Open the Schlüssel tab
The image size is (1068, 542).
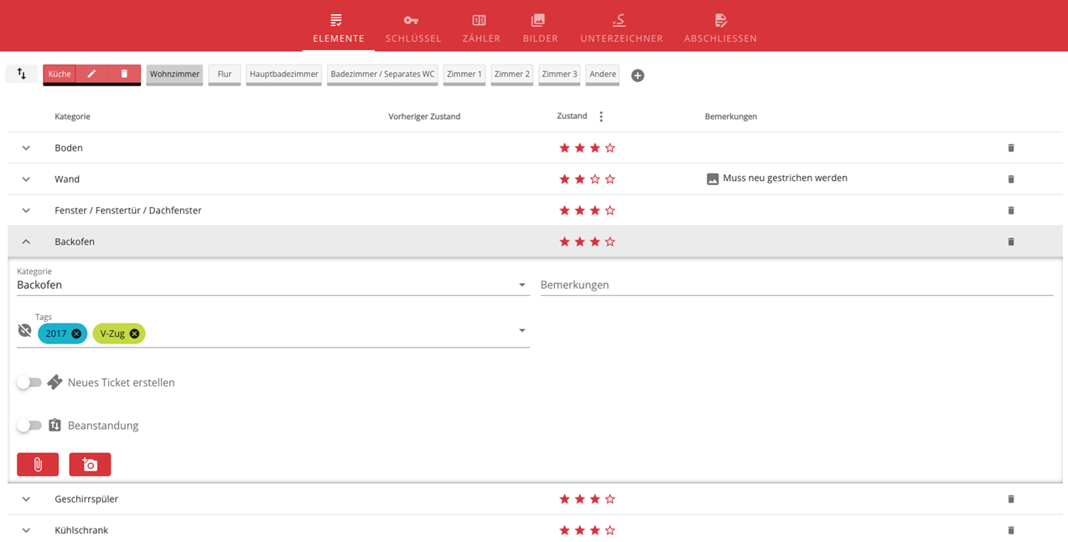pyautogui.click(x=412, y=28)
